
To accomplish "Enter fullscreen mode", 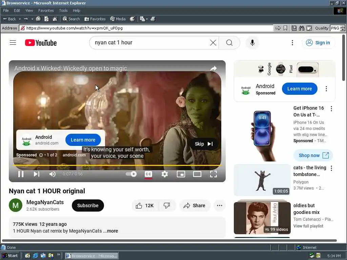I will pyautogui.click(x=213, y=174).
